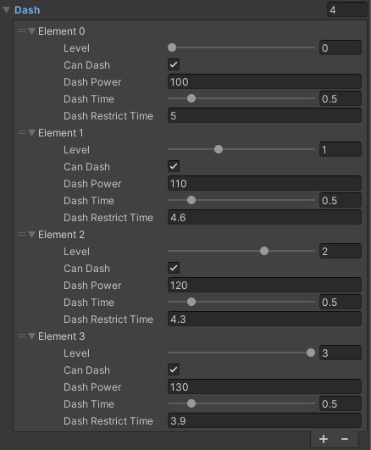The height and width of the screenshot is (450, 371).
Task: Select the Element 0 label
Action: (x=61, y=31)
